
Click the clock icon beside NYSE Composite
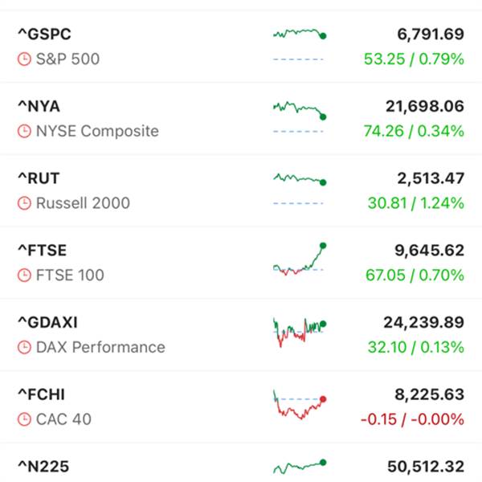[x=24, y=132]
